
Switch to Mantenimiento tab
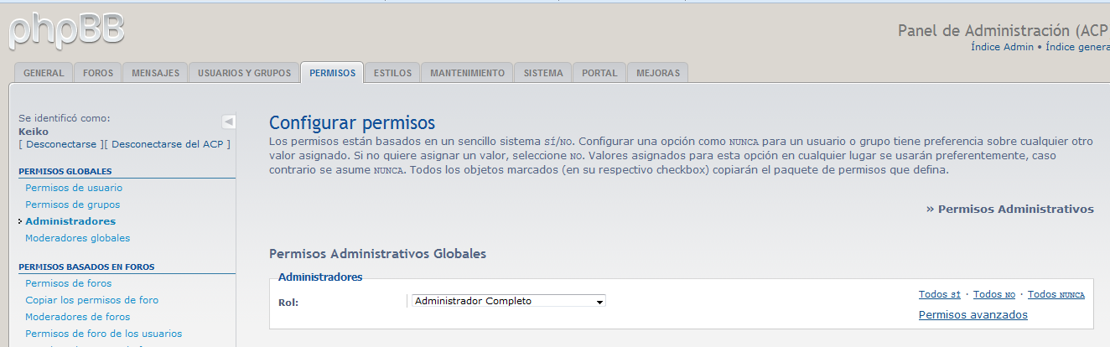click(x=467, y=73)
